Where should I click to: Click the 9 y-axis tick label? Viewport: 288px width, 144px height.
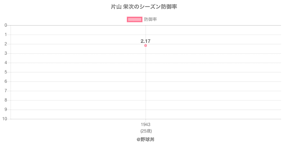[x=6, y=109]
